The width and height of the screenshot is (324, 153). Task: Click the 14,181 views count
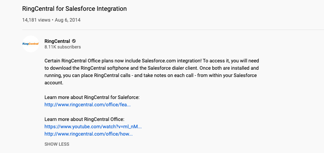(36, 20)
